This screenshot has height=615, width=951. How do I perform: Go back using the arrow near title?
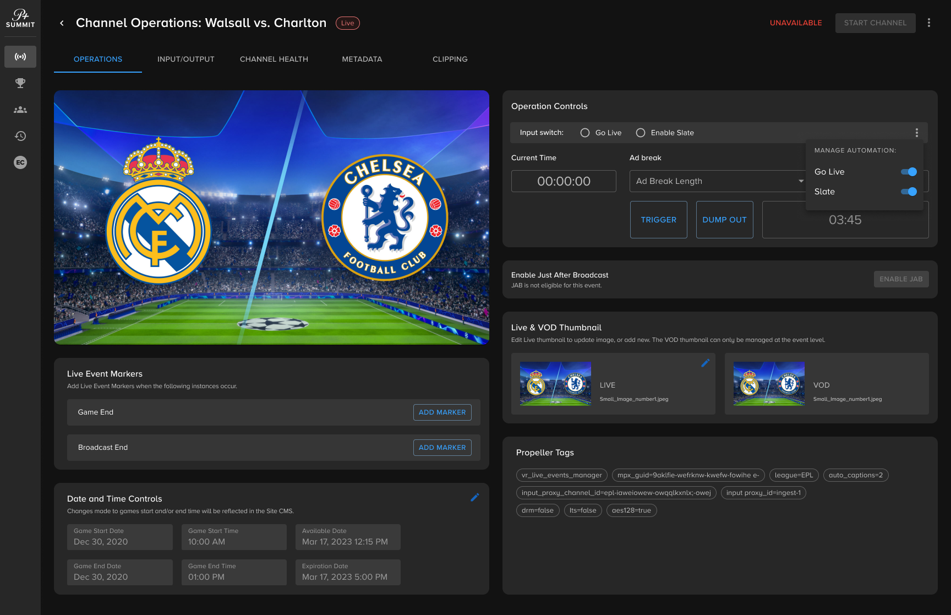tap(62, 23)
